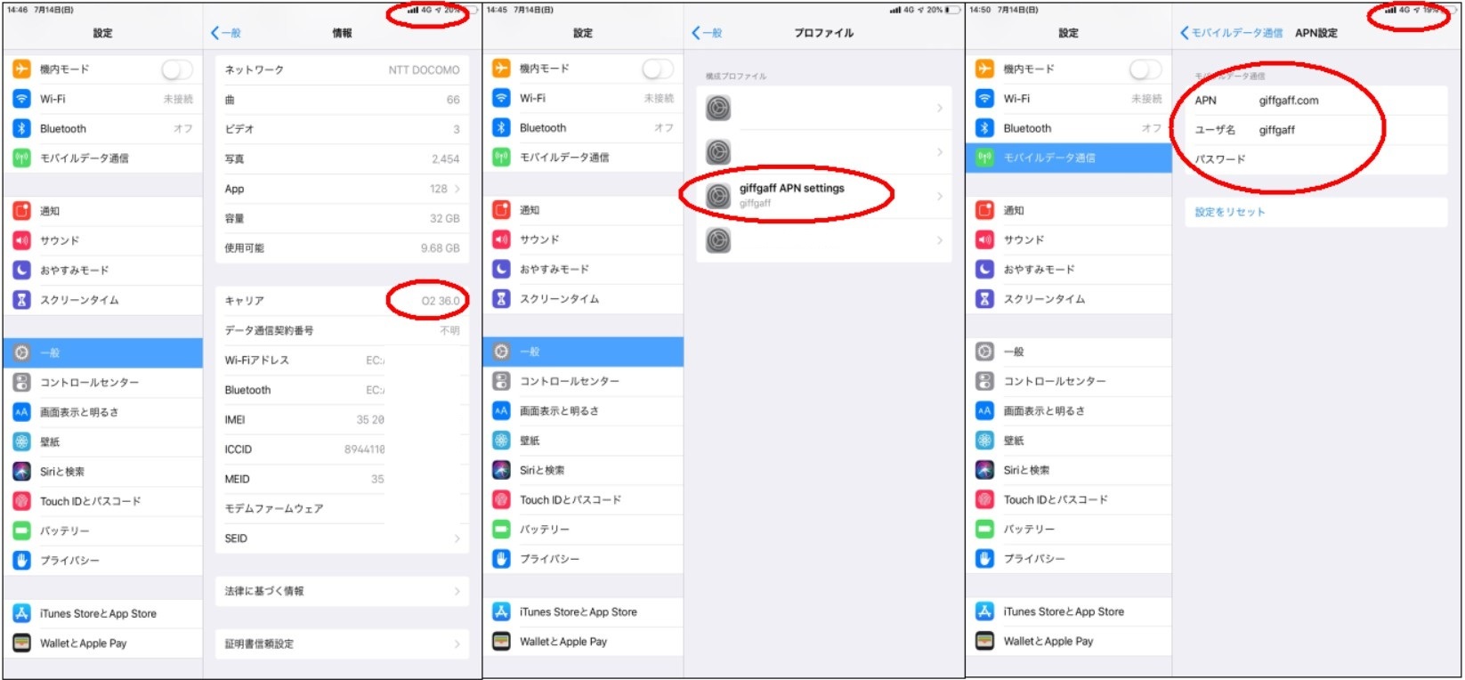Tap the 14:45 clock in プロファイル screenshot
This screenshot has height=680, width=1465.
point(497,10)
